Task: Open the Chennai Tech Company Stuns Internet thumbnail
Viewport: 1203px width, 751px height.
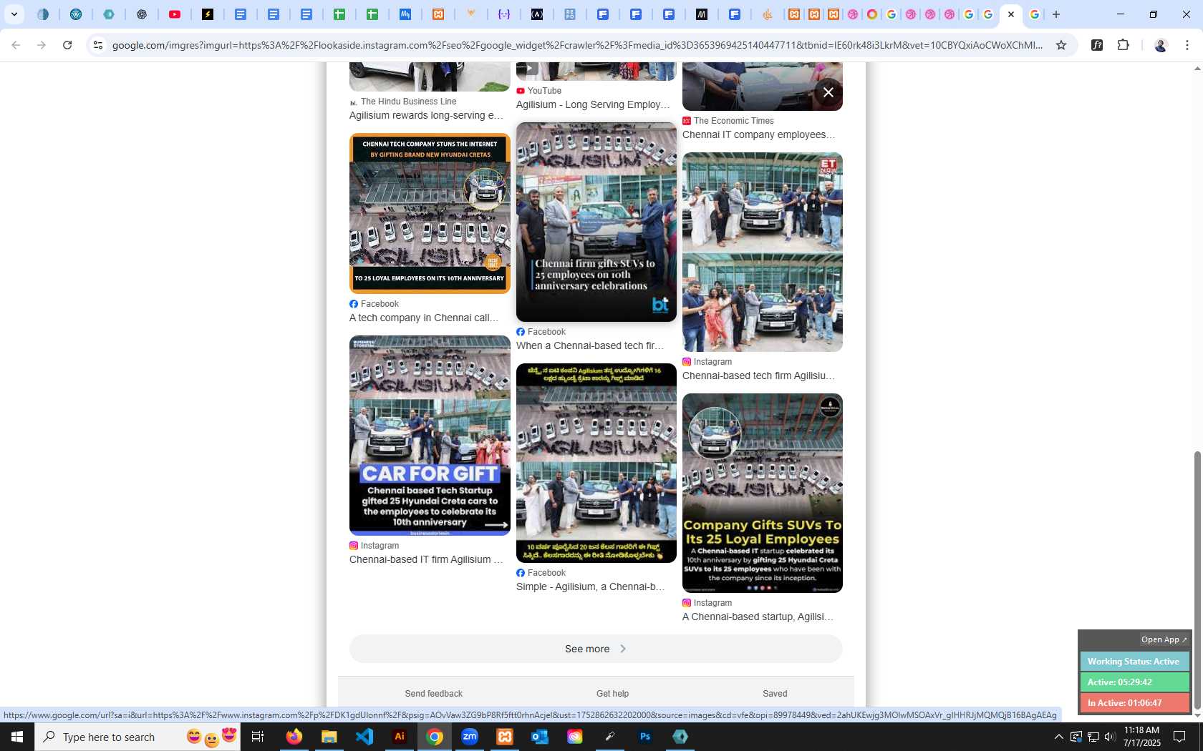Action: tap(430, 213)
